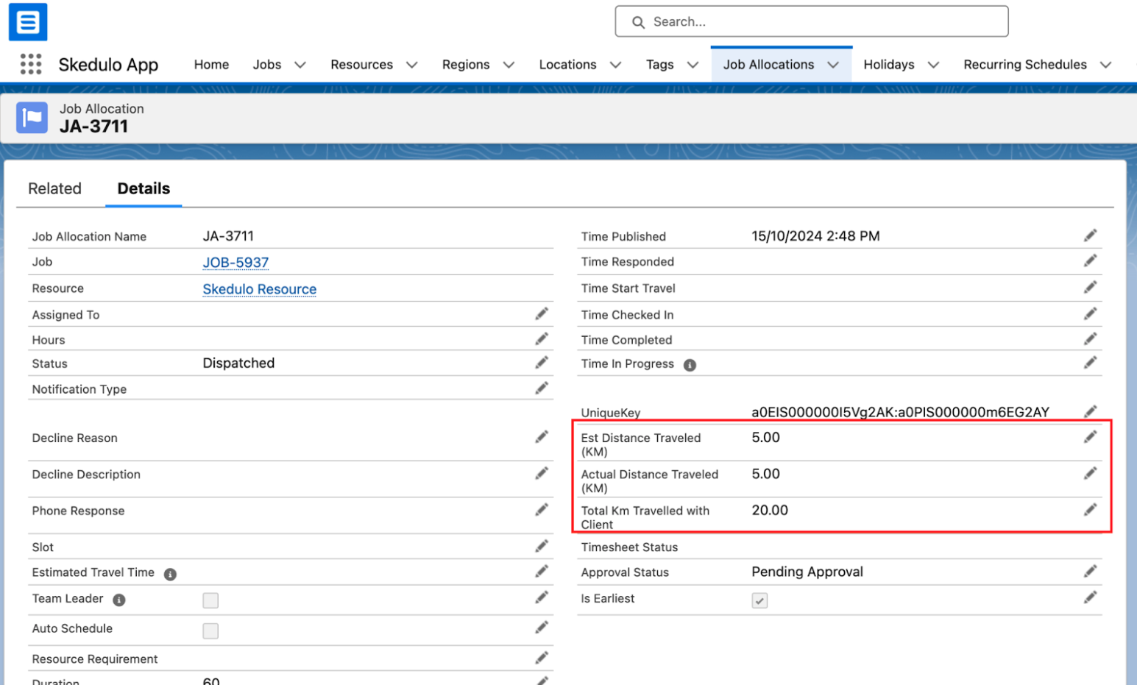The height and width of the screenshot is (685, 1137).
Task: Click the 15/10/2024 2:48 PM value
Action: tap(815, 236)
